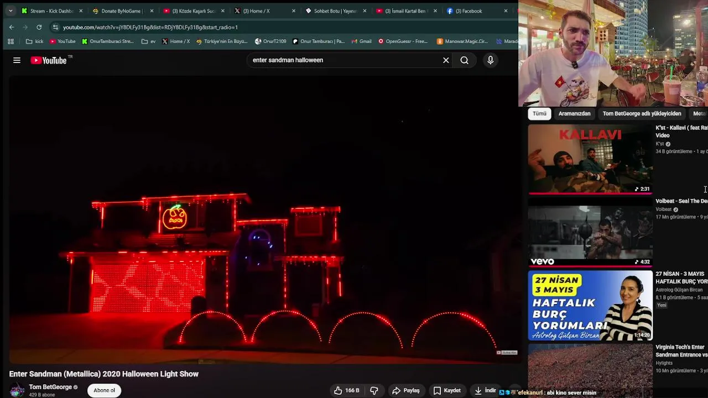Viewport: 708px width, 398px height.
Task: Go back with the browser arrow
Action: 12,27
